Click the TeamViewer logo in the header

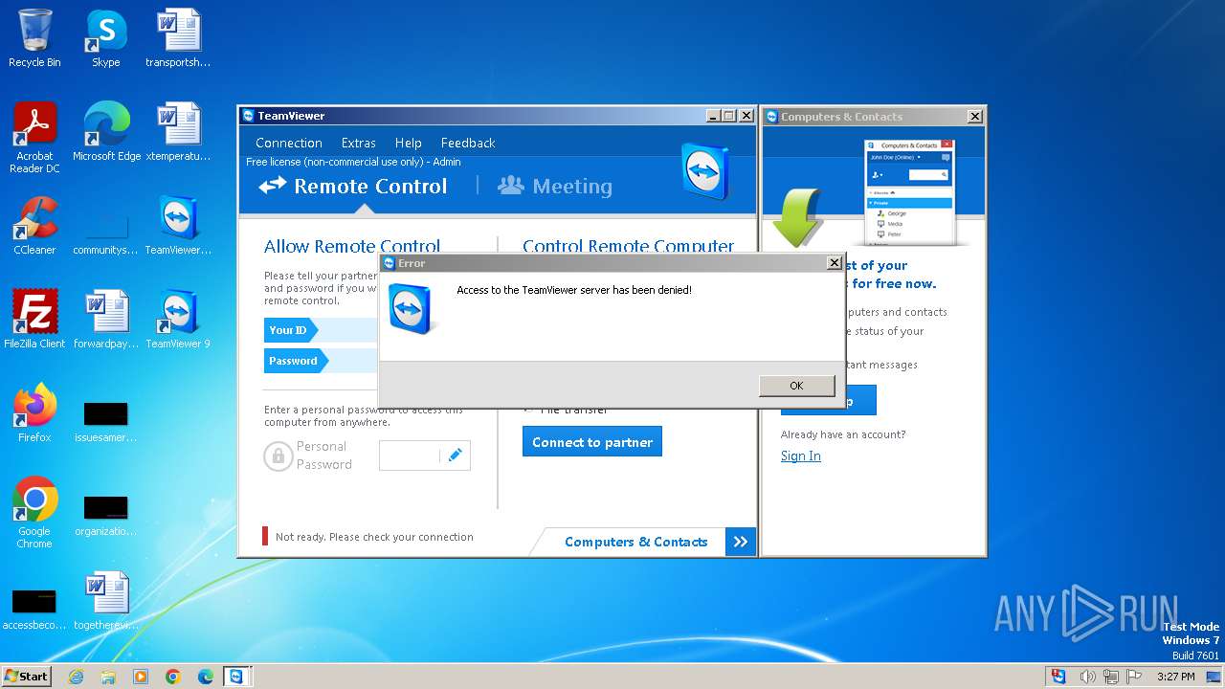pos(705,171)
